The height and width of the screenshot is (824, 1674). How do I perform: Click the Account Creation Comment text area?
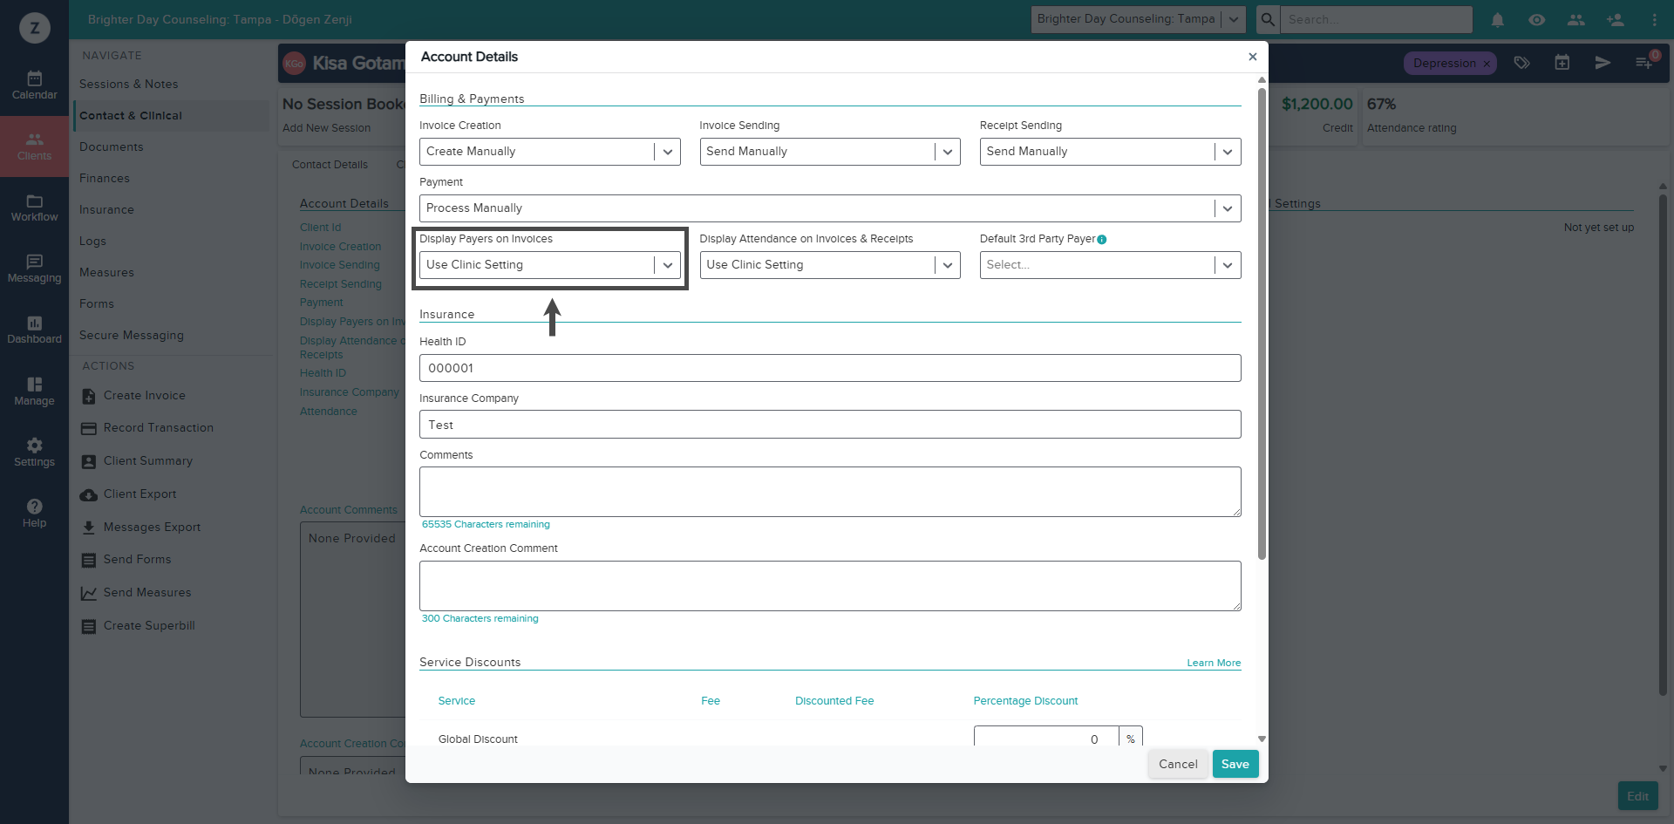[830, 586]
